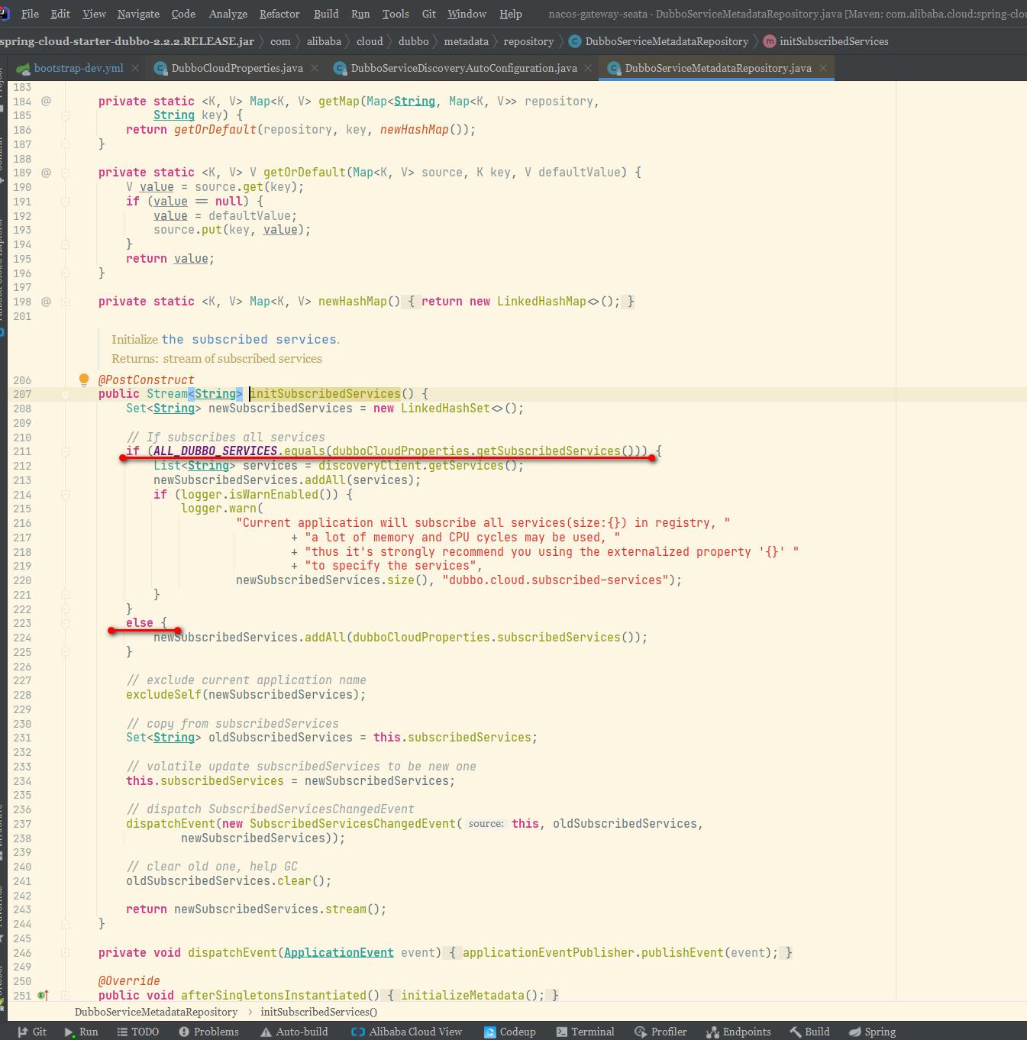The width and height of the screenshot is (1027, 1040).
Task: Switch to DubboCloudProperties.java tab
Action: (237, 68)
